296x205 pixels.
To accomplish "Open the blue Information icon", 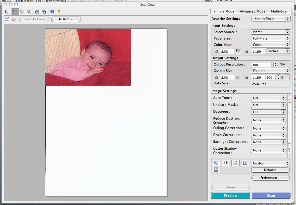I will coord(52,11).
